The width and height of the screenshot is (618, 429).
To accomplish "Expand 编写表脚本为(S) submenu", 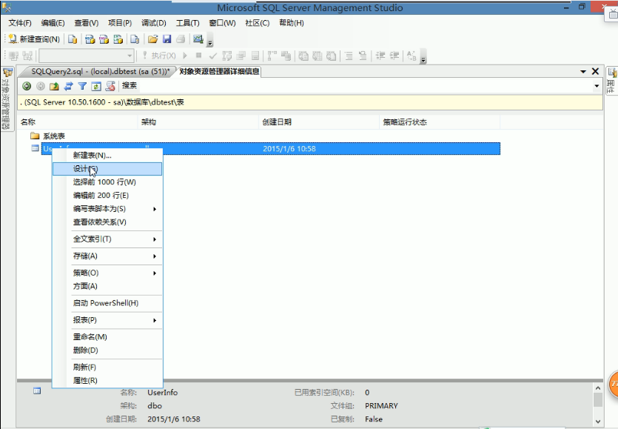I will 107,209.
